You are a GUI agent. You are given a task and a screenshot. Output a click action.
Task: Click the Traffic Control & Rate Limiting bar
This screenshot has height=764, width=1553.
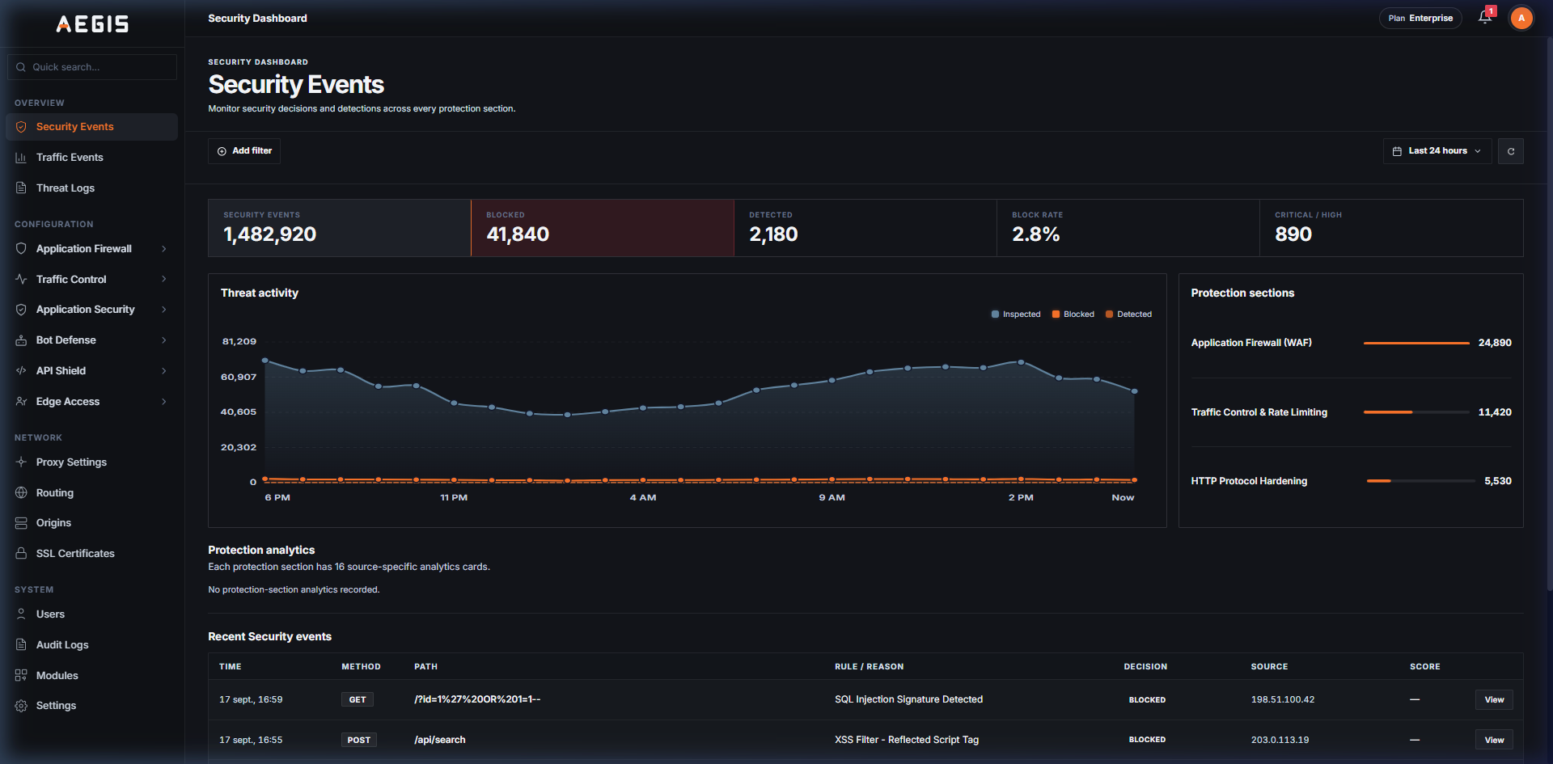(1416, 412)
